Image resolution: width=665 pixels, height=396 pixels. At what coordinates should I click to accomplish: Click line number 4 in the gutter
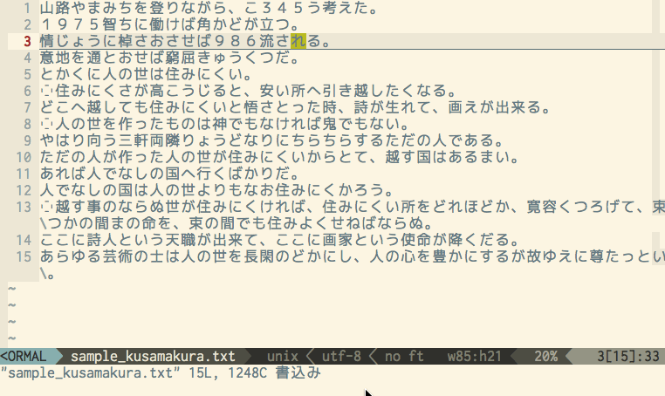(28, 58)
